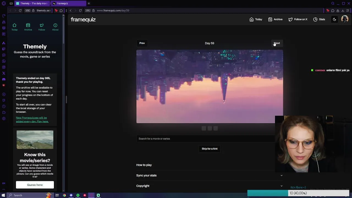Click the Windows taskbar Search box
Viewport: 352px width, 198px height.
(30, 195)
